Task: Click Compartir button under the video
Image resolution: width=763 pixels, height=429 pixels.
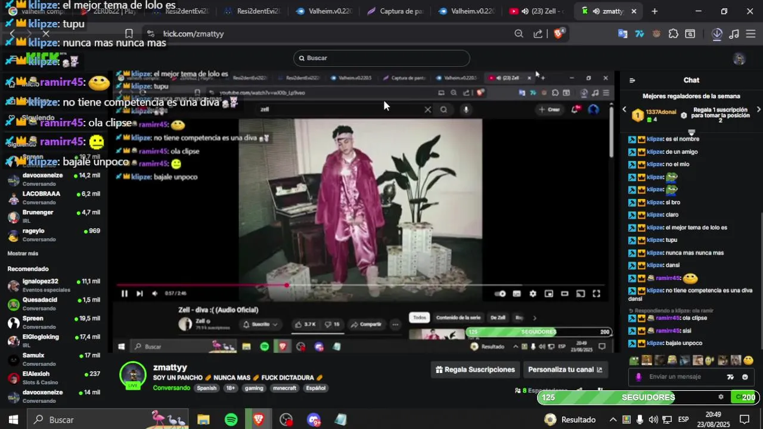Action: (365, 325)
